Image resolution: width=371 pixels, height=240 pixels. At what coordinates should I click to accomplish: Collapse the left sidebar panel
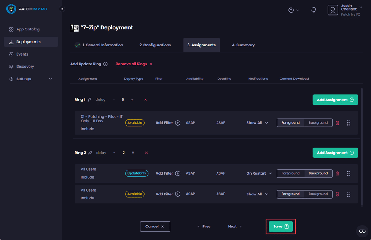pyautogui.click(x=62, y=9)
